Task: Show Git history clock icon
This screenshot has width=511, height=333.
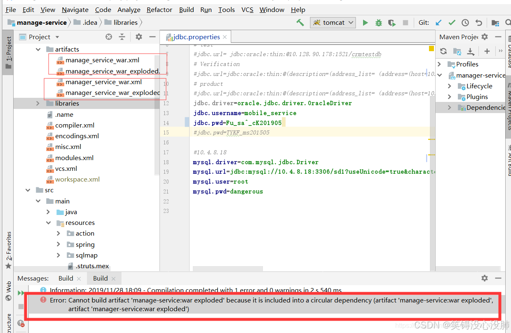Action: click(x=465, y=23)
